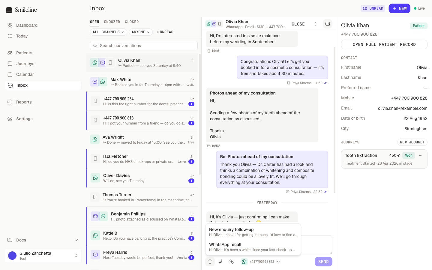Switch to the Closed tab

pyautogui.click(x=132, y=22)
